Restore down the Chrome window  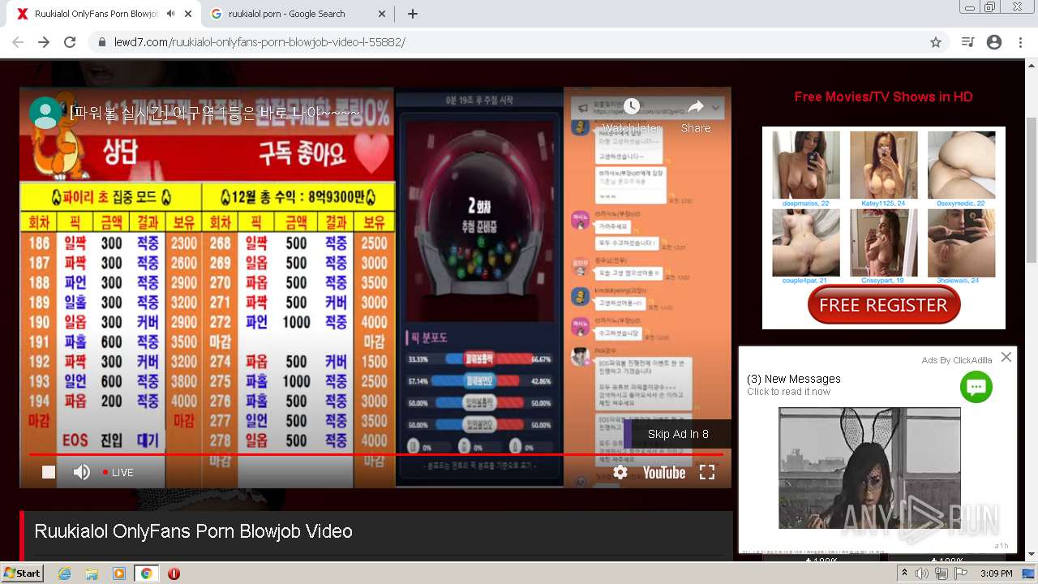click(990, 7)
